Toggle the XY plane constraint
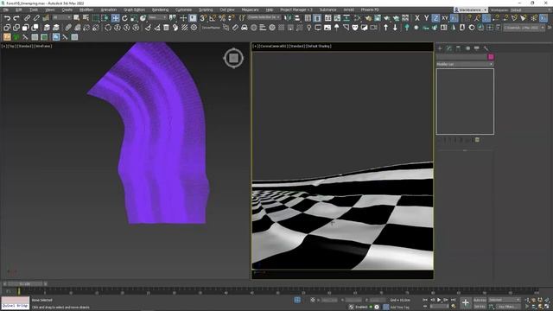The image size is (553, 311). point(445,18)
